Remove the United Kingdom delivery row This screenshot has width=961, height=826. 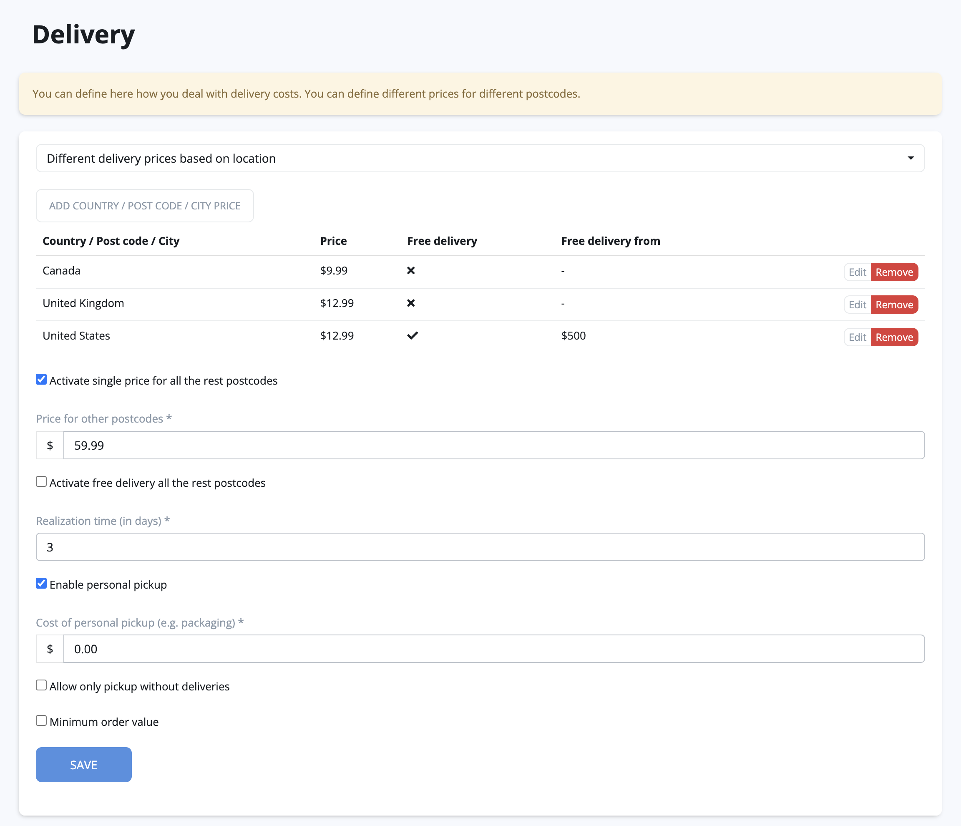pyautogui.click(x=894, y=305)
